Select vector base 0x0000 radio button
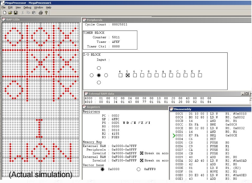 (102, 169)
